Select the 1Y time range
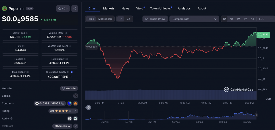Screen dimensions: 275x130 [245, 19]
